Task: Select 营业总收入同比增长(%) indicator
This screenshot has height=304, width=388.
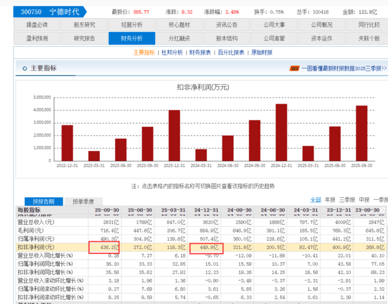Action: point(45,255)
